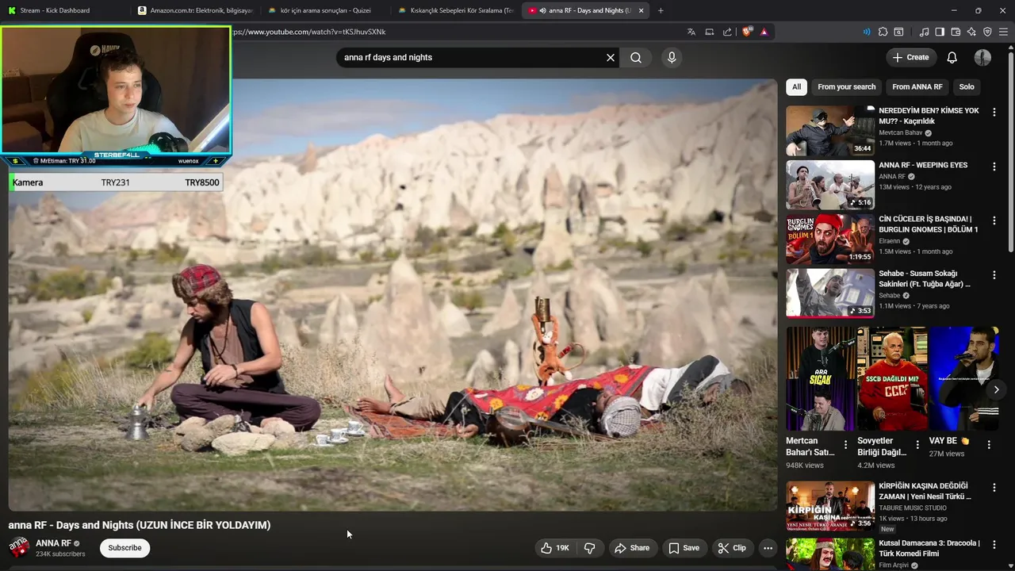Open SSCB DAĞILDI MI short thumbnail
This screenshot has height=571, width=1015.
(892, 378)
